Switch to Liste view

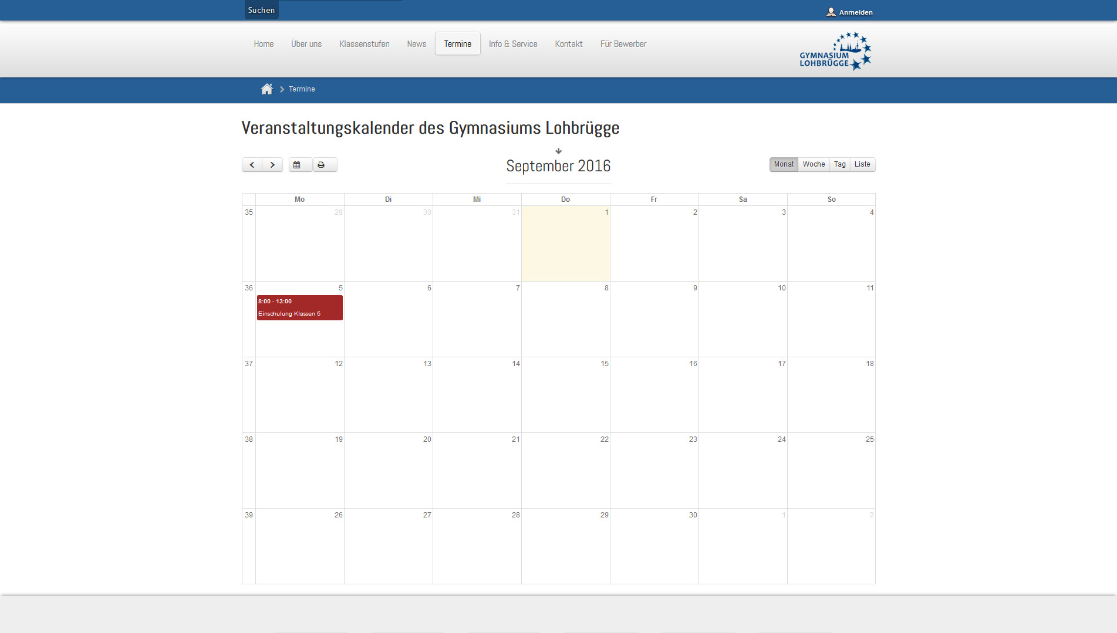(862, 164)
